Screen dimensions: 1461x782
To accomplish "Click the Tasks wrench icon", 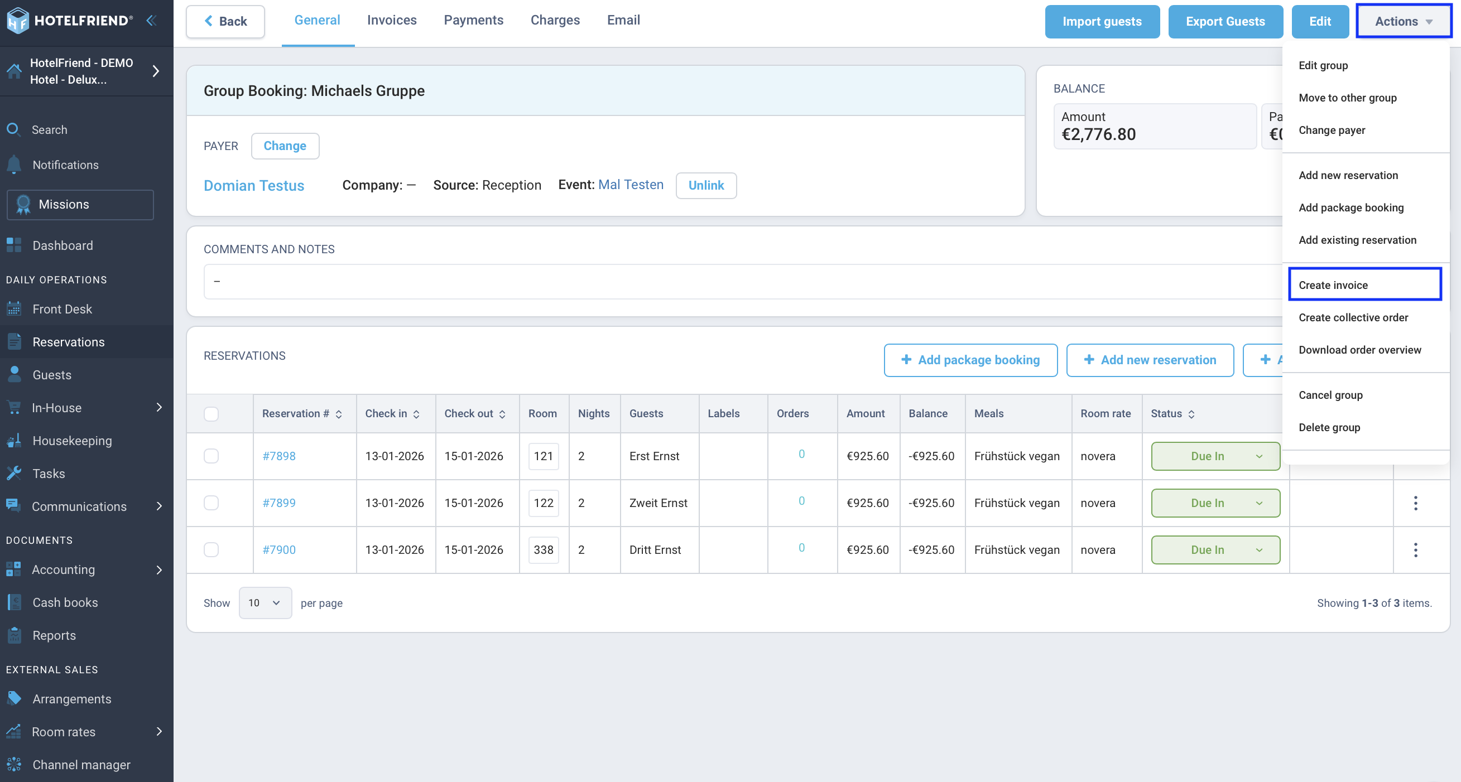I will [14, 473].
